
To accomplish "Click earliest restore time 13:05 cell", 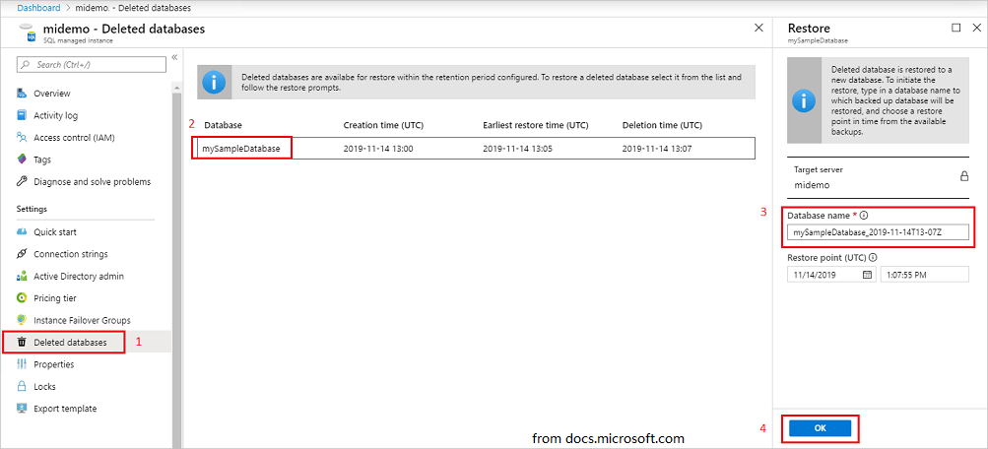I will coord(517,148).
